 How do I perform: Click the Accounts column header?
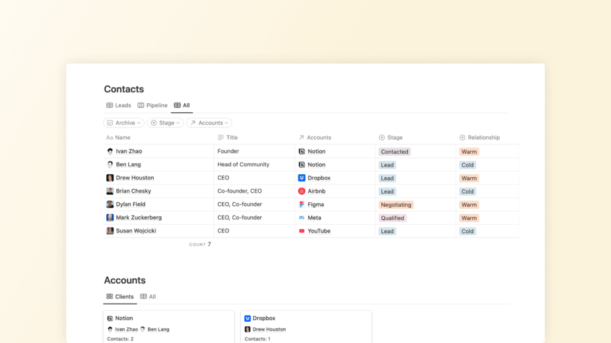point(315,138)
